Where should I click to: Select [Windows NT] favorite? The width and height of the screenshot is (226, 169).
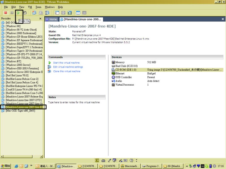click(13, 61)
